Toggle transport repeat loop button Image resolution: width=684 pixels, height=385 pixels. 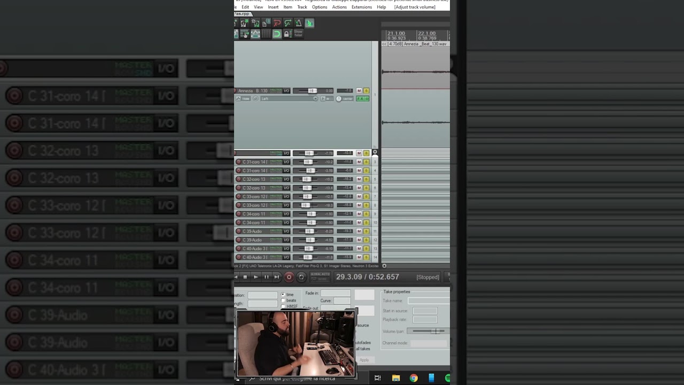click(x=301, y=277)
